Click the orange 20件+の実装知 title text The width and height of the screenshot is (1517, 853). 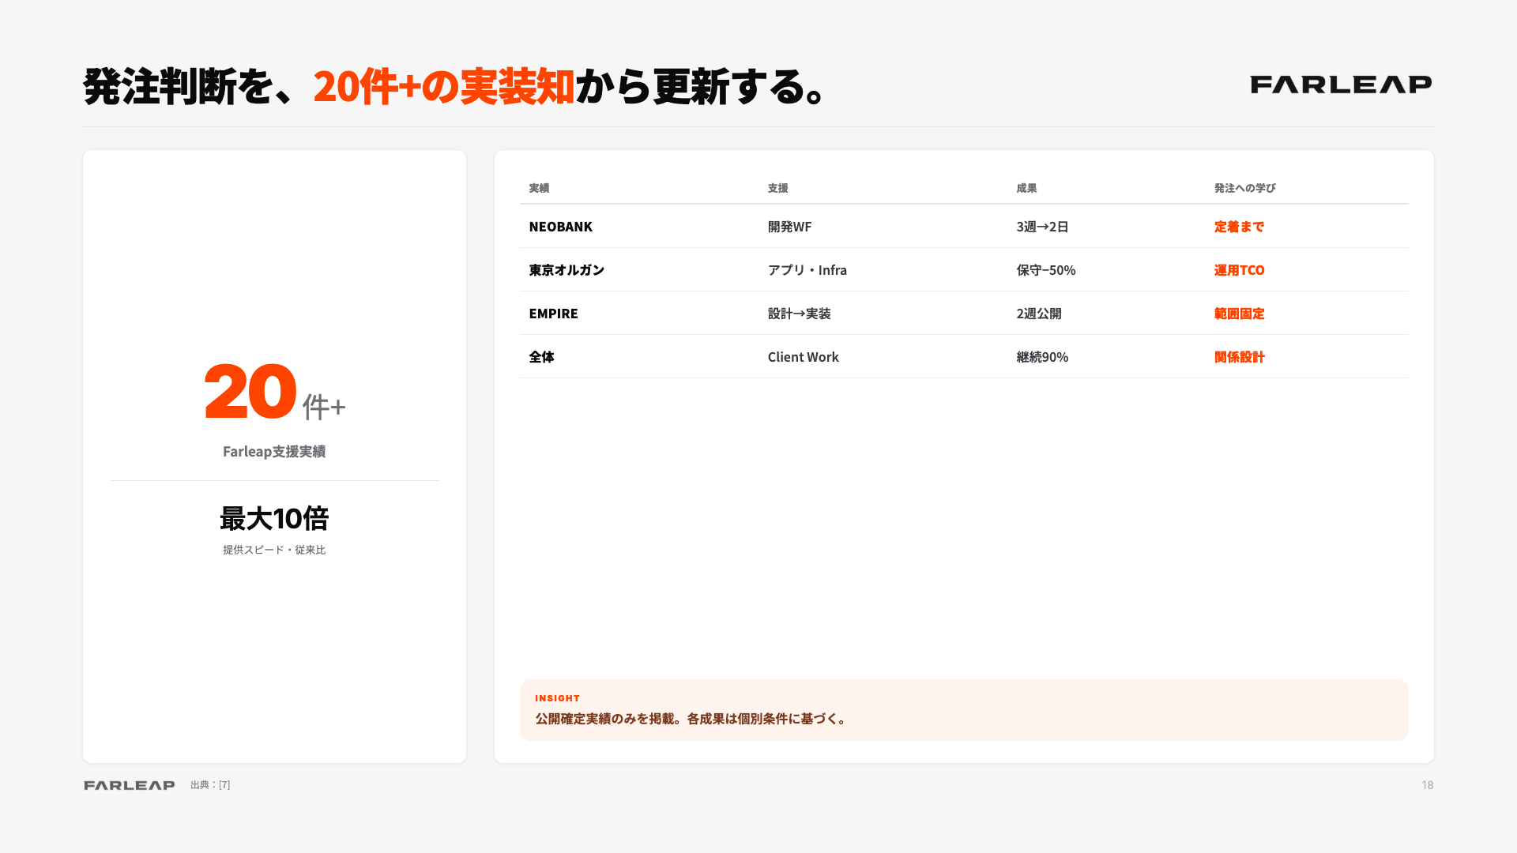443,87
